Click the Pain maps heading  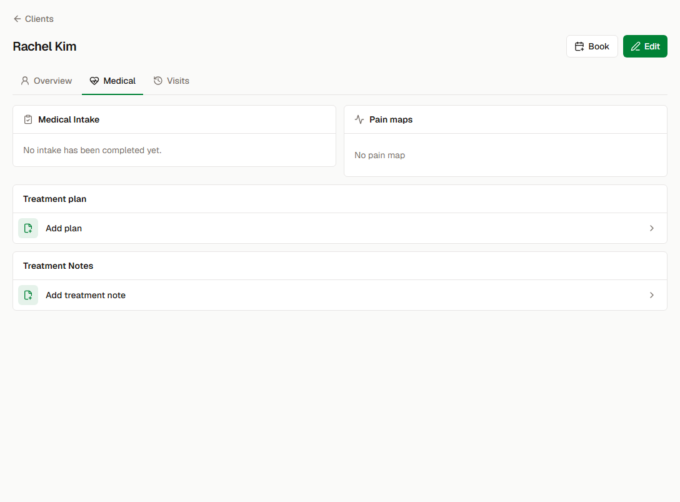point(391,119)
